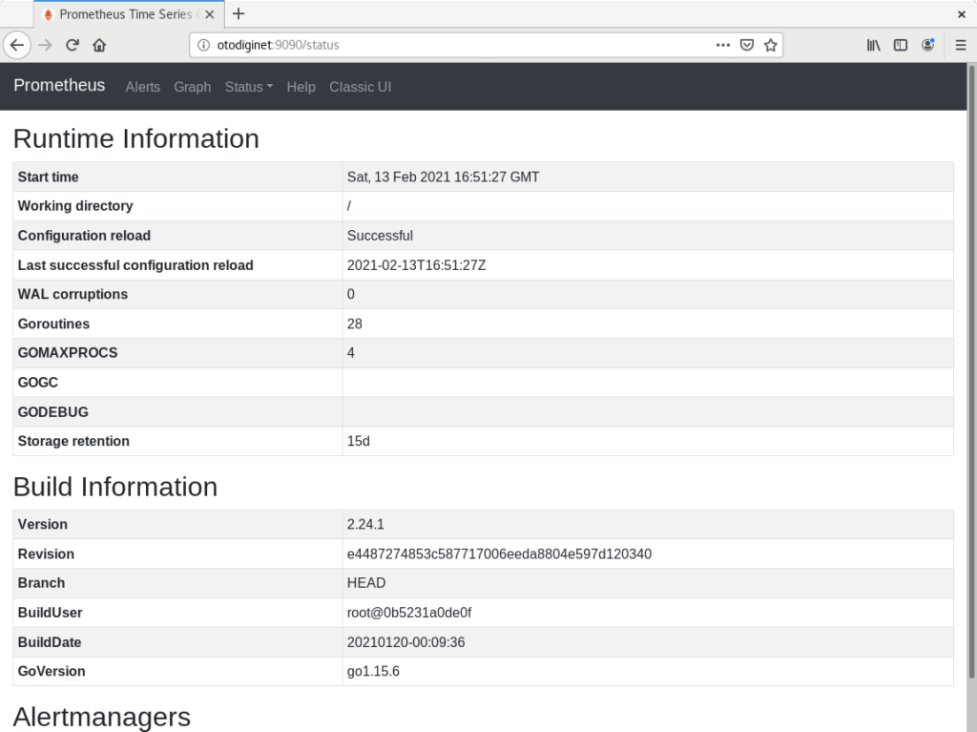This screenshot has width=977, height=732.
Task: Click the Runtime Information heading
Action: [135, 138]
